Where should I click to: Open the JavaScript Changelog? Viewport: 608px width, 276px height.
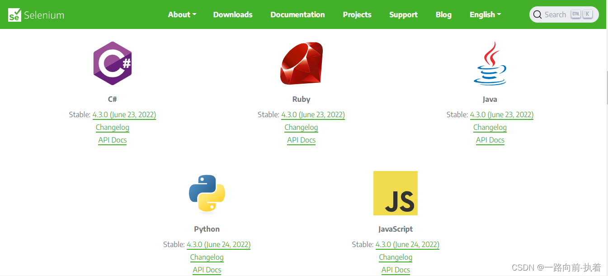[395, 257]
